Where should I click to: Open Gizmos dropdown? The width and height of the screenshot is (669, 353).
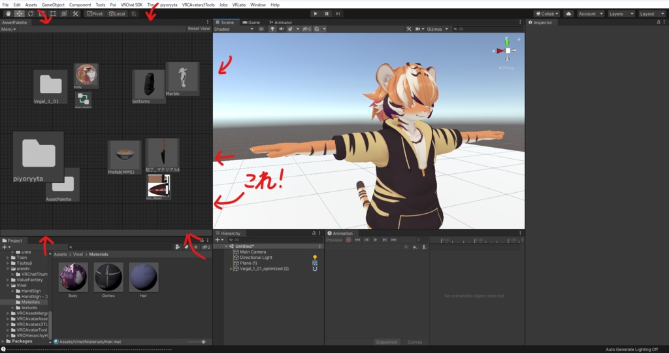pyautogui.click(x=438, y=29)
